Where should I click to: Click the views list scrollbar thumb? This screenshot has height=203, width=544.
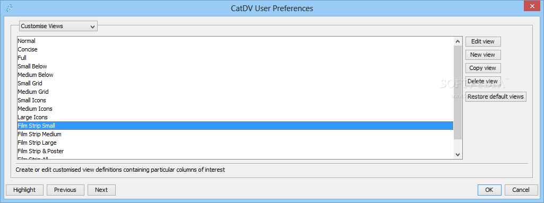pyautogui.click(x=457, y=93)
